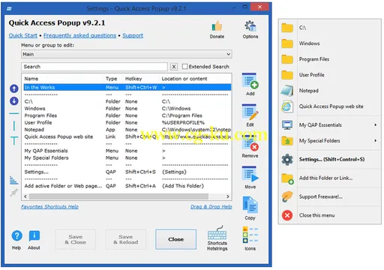The height and width of the screenshot is (270, 384).
Task: Click the Copy favorite icon
Action: (250, 205)
